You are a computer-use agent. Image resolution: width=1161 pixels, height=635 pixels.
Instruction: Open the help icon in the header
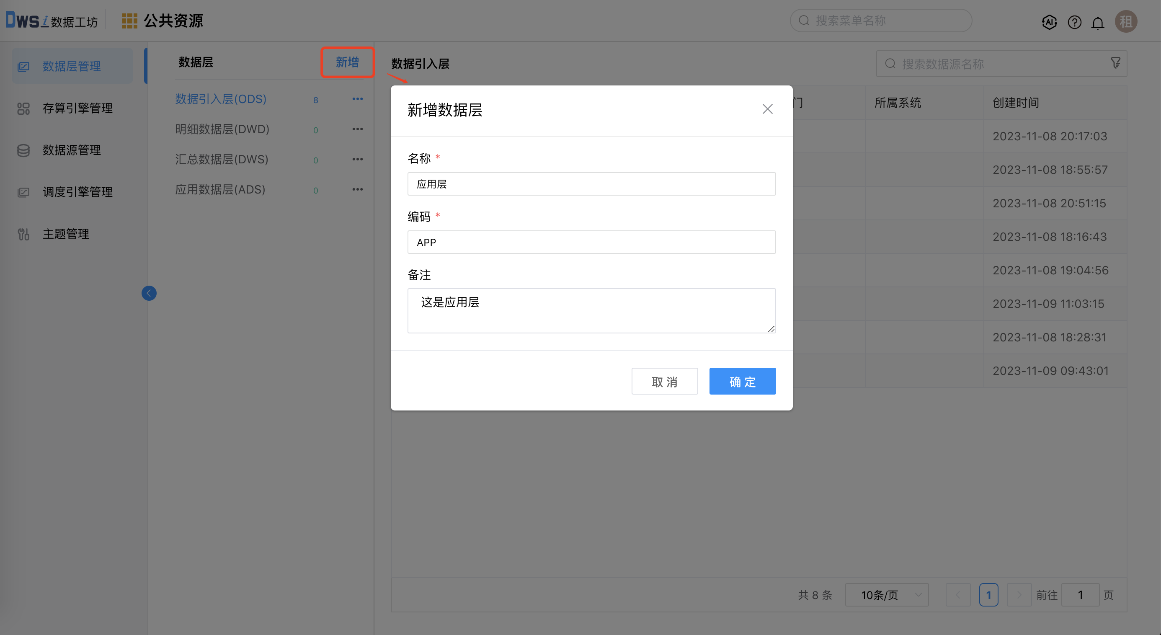1074,22
